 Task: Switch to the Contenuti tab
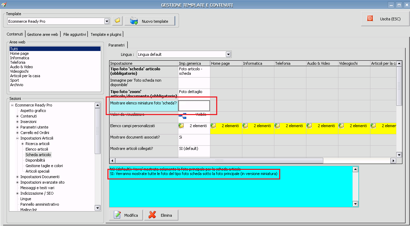(15, 34)
